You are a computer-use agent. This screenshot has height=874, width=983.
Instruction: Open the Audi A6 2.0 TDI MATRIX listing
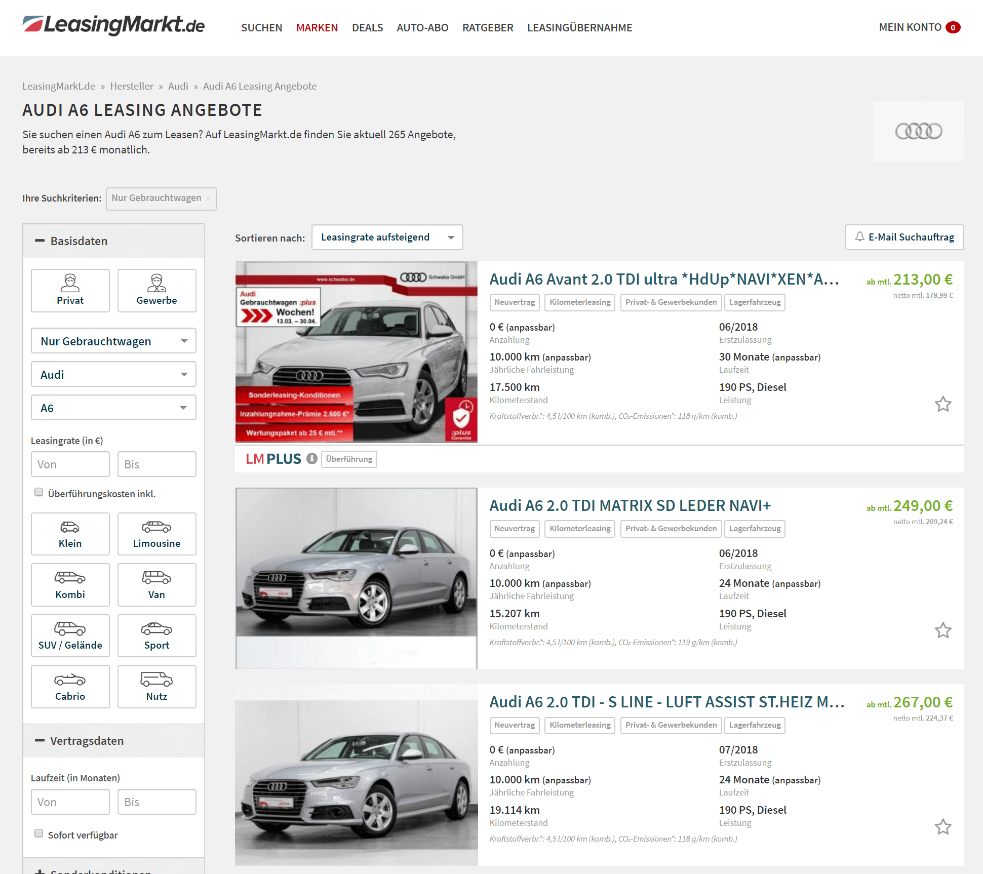coord(630,505)
